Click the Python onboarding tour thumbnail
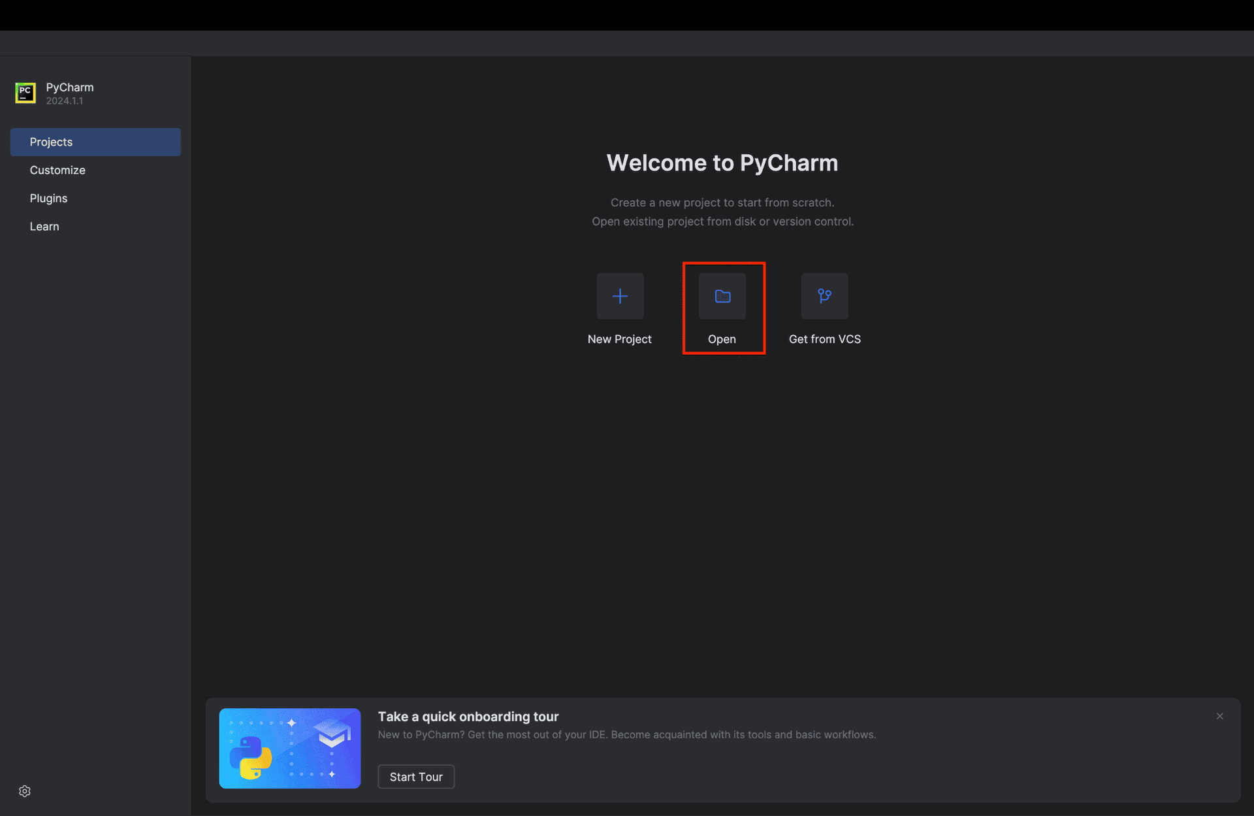1254x816 pixels. pyautogui.click(x=289, y=748)
